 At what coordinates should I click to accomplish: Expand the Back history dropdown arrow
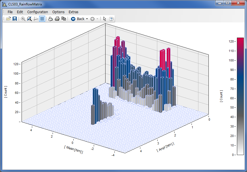click(x=87, y=19)
